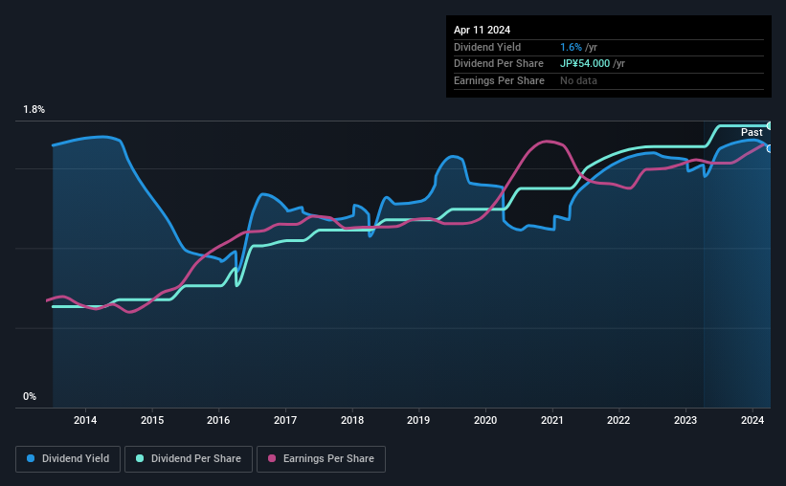Click the 1.6% Dividend Yield tooltip value
Image resolution: width=786 pixels, height=486 pixels.
(571, 47)
